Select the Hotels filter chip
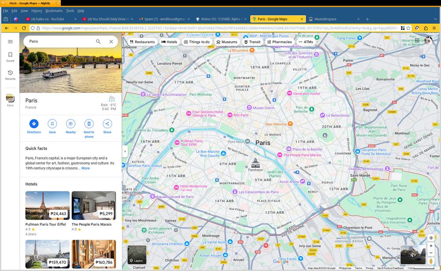Image resolution: width=441 pixels, height=271 pixels. [169, 42]
